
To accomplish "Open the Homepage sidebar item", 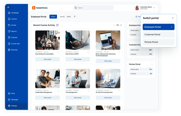I will [15, 13].
